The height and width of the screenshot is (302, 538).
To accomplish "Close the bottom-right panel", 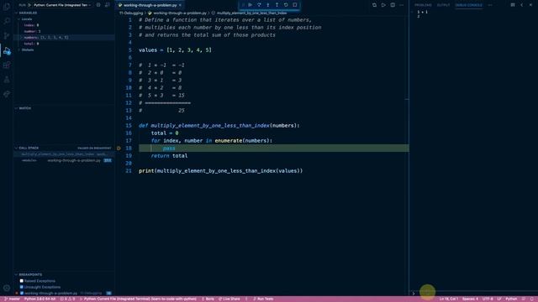I will 530,5.
